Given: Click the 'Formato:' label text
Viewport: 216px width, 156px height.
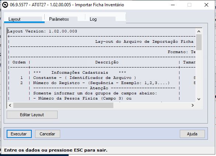Looking at the screenshot, I should 178,52.
